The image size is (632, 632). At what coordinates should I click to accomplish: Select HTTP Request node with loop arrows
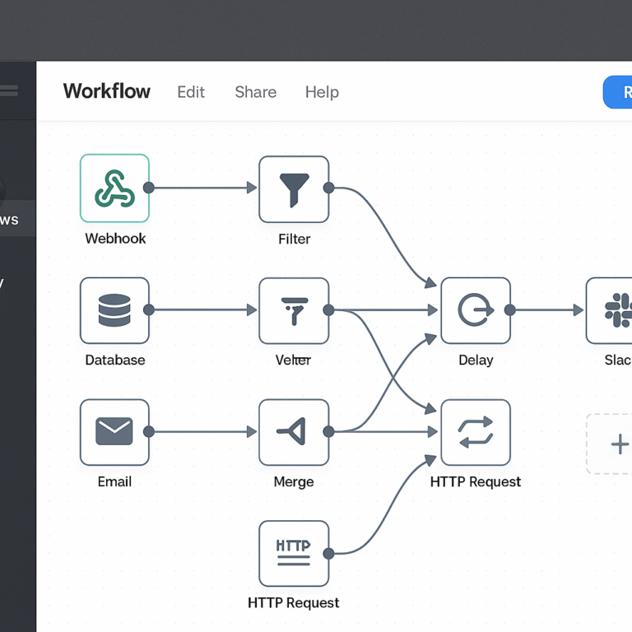pos(476,432)
